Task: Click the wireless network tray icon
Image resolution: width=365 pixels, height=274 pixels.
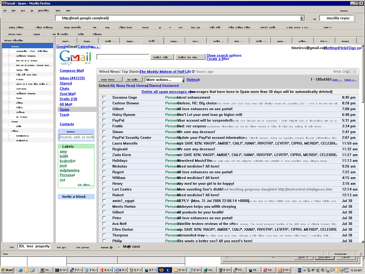Action: (x=342, y=270)
